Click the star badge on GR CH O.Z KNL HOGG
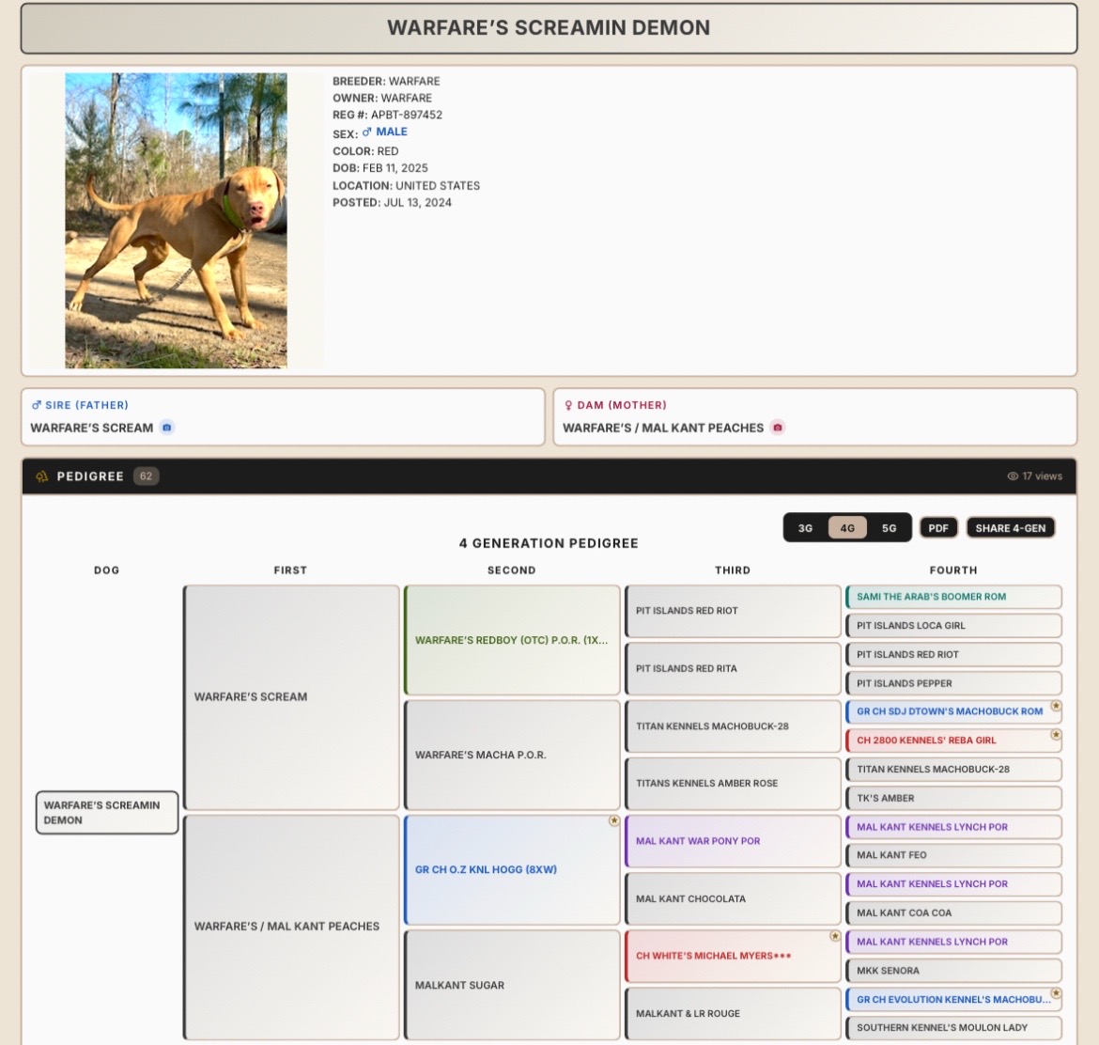This screenshot has height=1045, width=1099. tap(614, 820)
